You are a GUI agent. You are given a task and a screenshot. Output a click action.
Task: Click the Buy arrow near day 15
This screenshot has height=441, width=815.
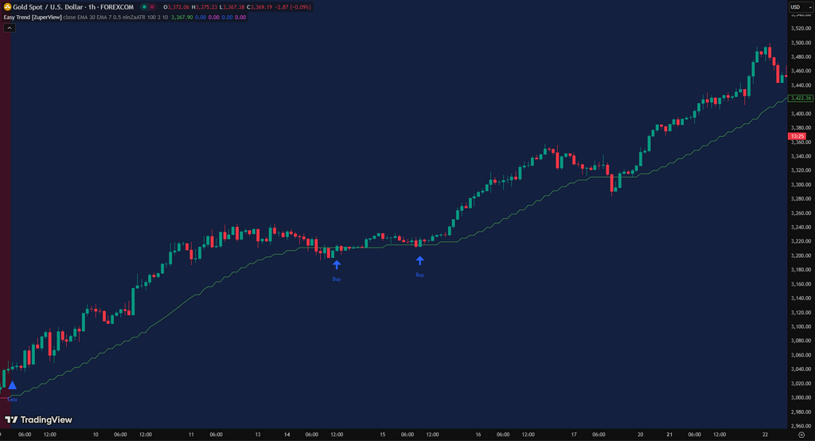click(419, 260)
